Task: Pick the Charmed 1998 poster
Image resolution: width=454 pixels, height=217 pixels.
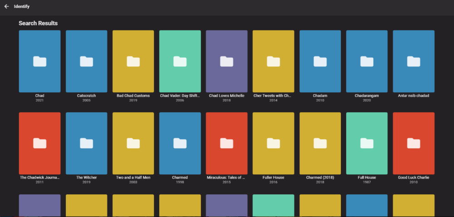Action: [180, 143]
